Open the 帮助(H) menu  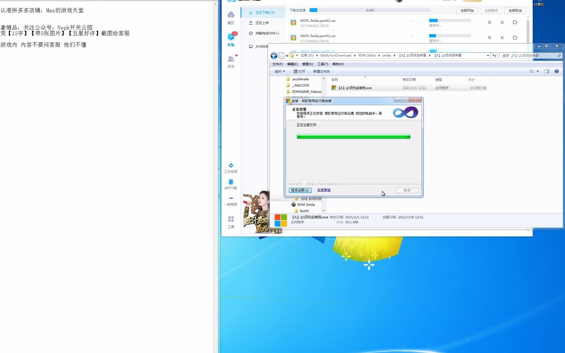[338, 64]
